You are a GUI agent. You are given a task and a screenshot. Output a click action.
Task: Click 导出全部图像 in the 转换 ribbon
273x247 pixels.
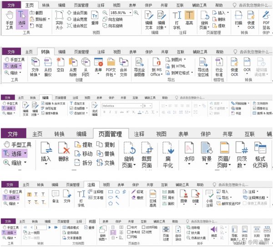pyautogui.click(x=139, y=67)
